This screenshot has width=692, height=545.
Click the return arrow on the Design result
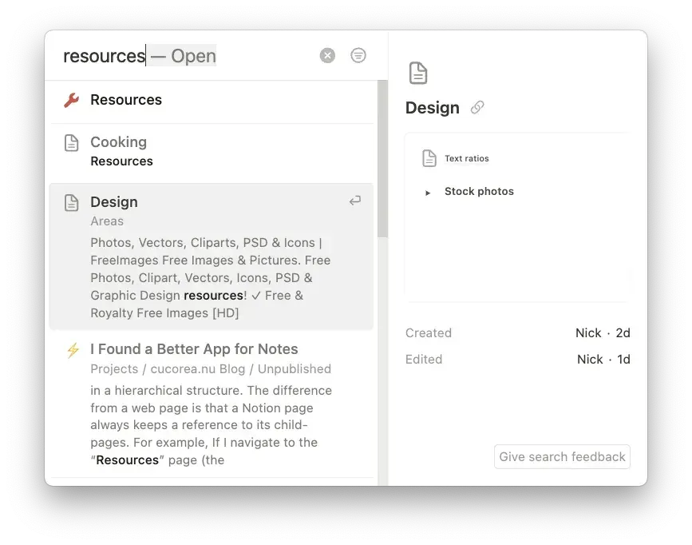(x=354, y=201)
